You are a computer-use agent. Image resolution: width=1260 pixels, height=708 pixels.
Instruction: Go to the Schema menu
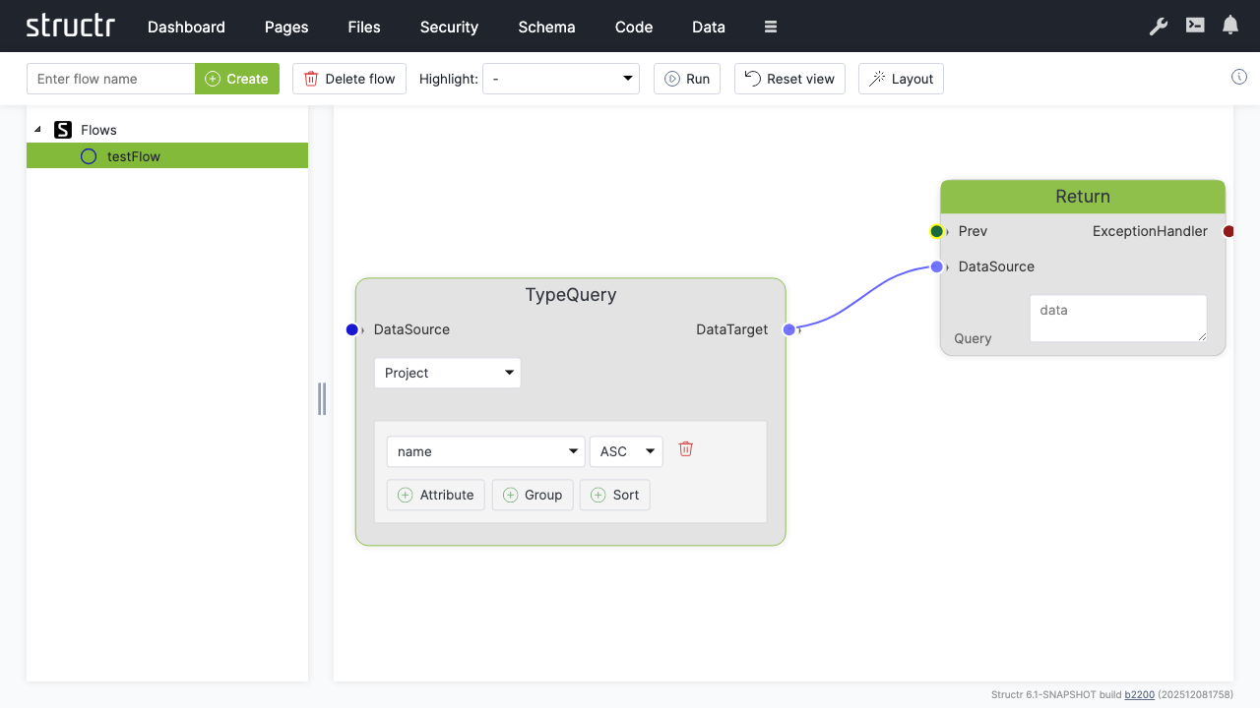click(546, 27)
